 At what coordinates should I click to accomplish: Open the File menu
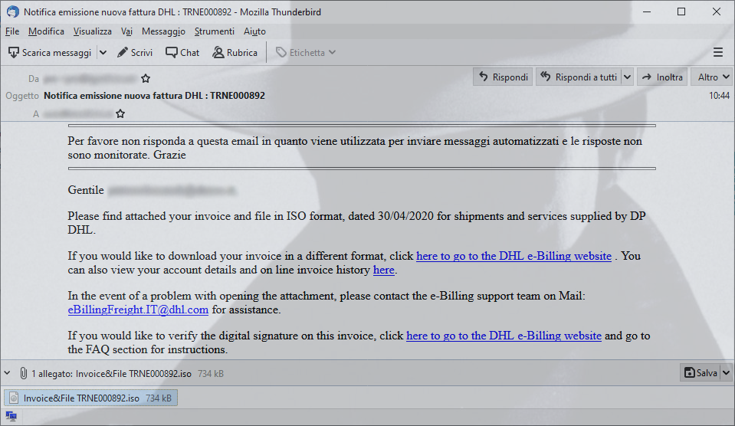pyautogui.click(x=12, y=31)
